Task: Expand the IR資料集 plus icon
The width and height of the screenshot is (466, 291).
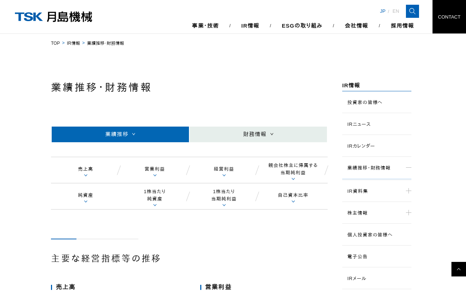Action: pyautogui.click(x=408, y=191)
